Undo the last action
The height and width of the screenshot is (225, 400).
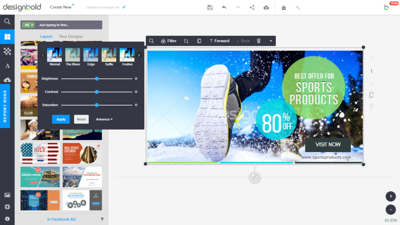tap(224, 7)
